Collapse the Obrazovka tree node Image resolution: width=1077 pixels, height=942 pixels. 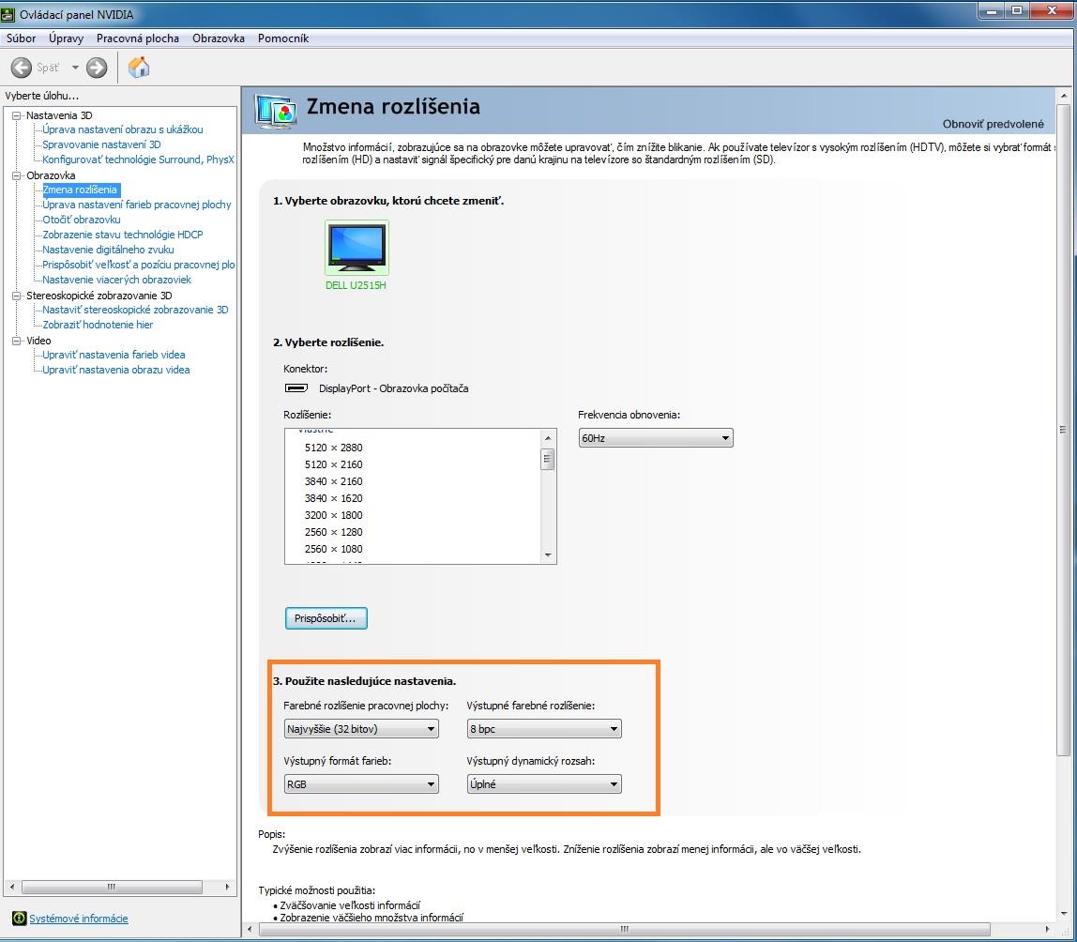point(16,175)
